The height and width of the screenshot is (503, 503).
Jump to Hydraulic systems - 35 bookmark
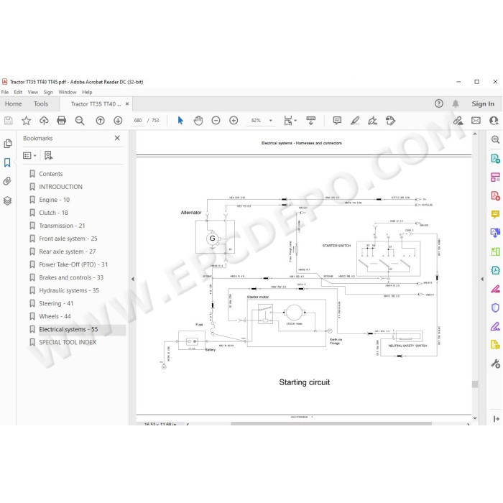(69, 290)
